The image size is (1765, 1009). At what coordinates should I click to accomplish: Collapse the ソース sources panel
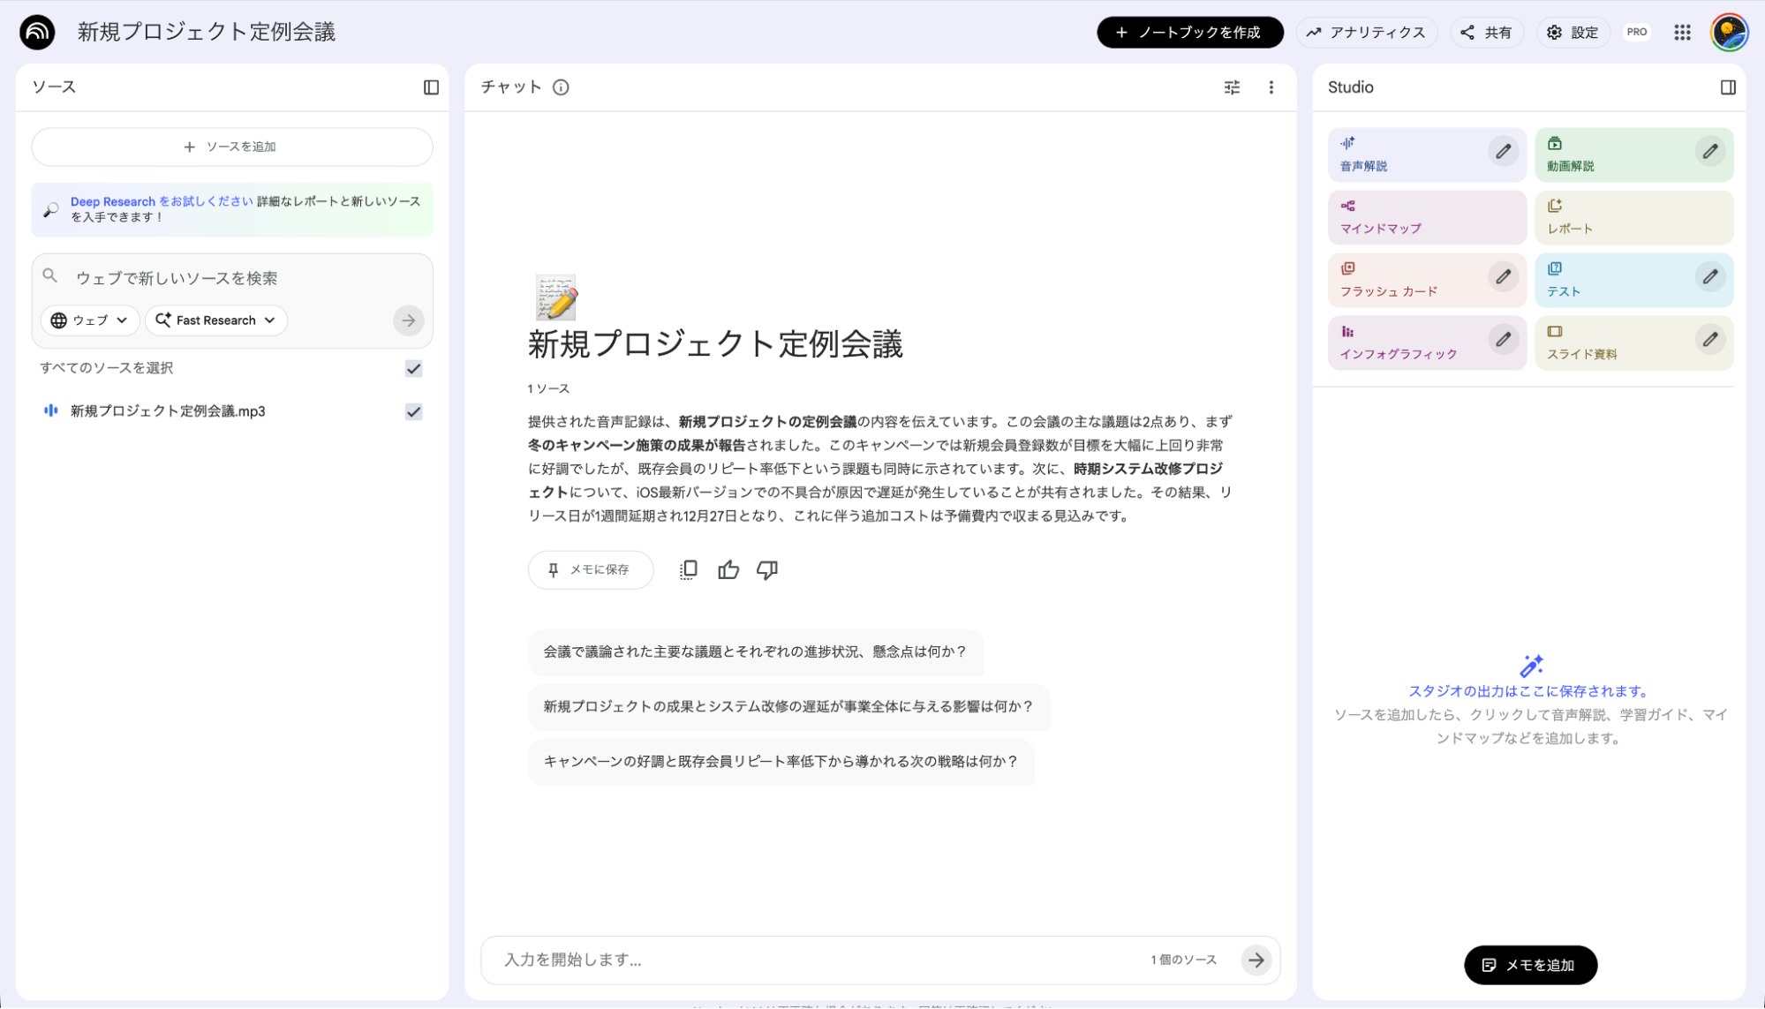432,87
